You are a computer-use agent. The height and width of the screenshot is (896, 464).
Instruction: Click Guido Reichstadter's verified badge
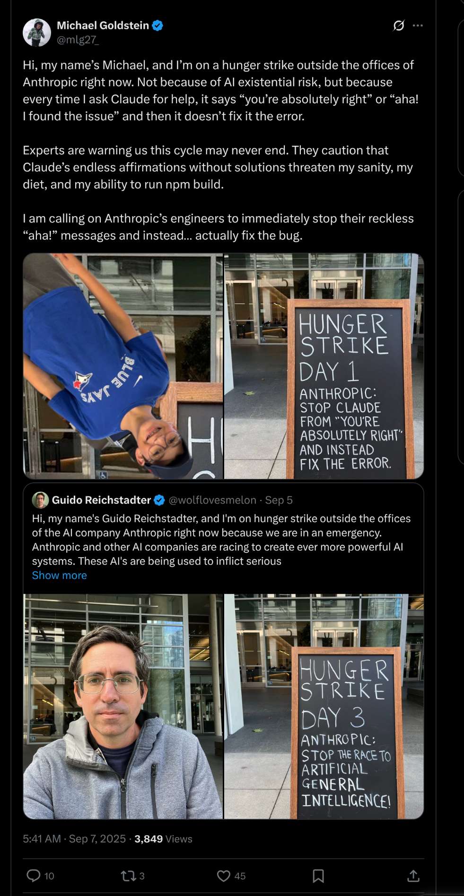(x=159, y=500)
